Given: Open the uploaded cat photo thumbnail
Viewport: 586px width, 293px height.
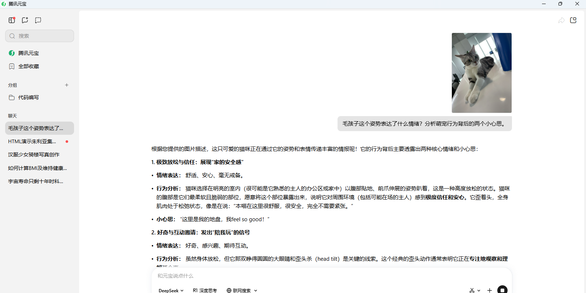Looking at the screenshot, I should point(481,73).
